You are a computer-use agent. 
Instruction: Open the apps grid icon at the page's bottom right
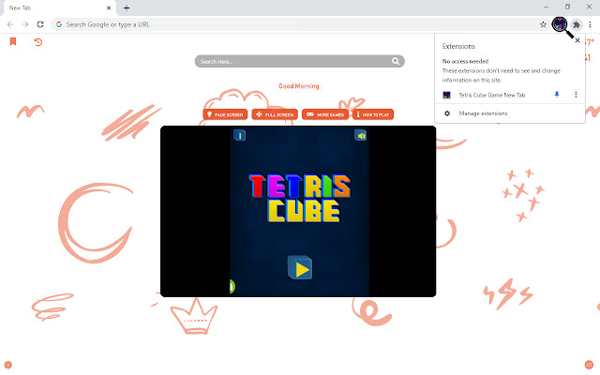tap(589, 365)
